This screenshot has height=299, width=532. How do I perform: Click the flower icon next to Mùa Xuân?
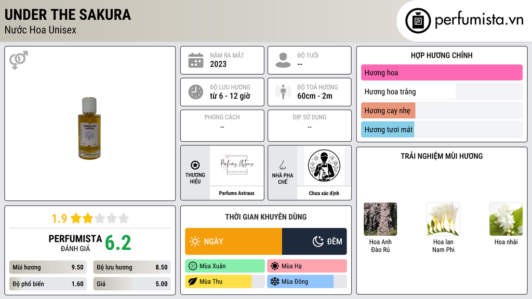point(193,266)
